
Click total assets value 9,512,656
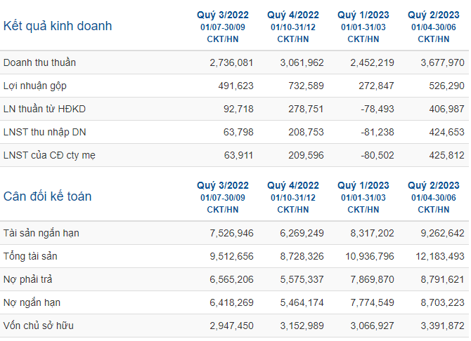pyautogui.click(x=231, y=256)
